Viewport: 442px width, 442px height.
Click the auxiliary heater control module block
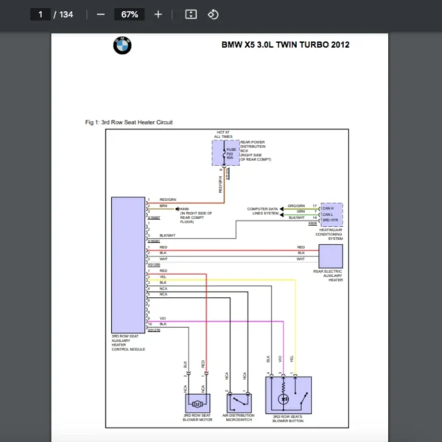pyautogui.click(x=127, y=264)
